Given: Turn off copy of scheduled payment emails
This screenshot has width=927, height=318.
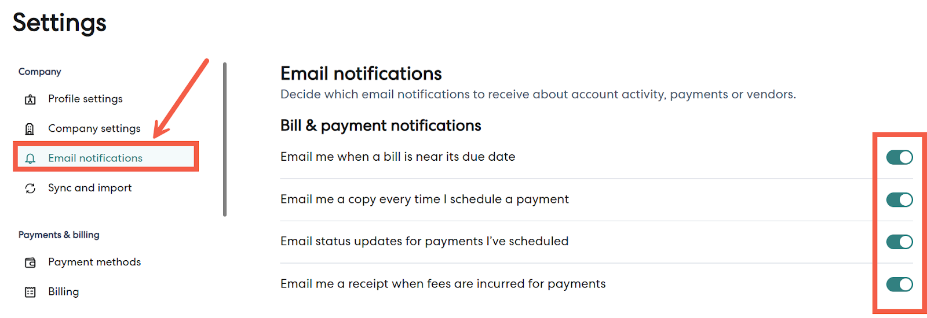Looking at the screenshot, I should point(899,199).
